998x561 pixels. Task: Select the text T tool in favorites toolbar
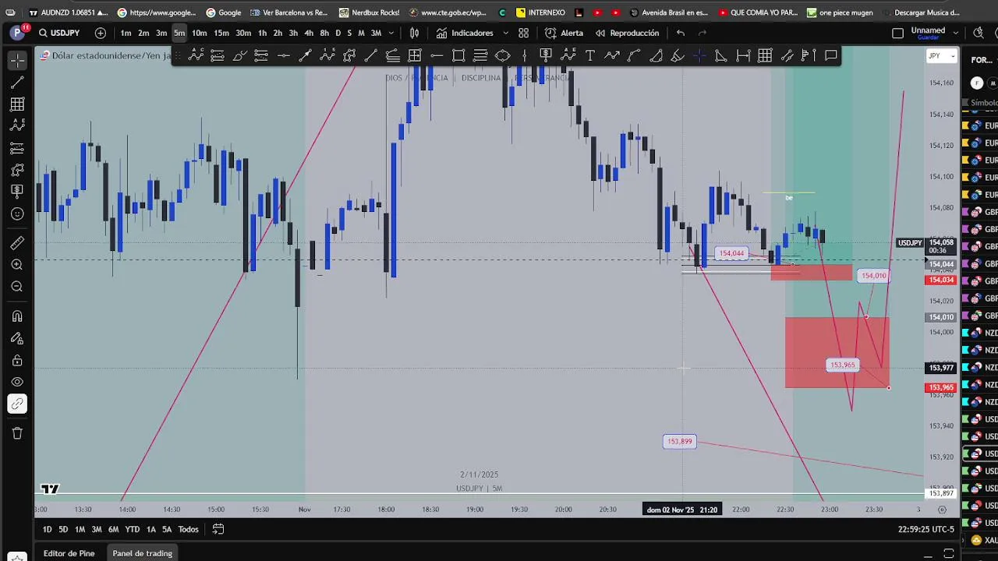pos(590,55)
